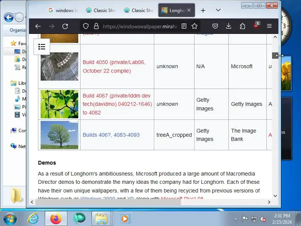Open Build 4067 private/lddm link
Viewport: 301px width, 226px height.
pyautogui.click(x=117, y=104)
